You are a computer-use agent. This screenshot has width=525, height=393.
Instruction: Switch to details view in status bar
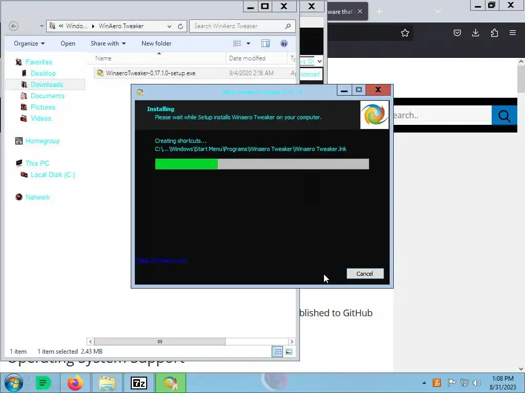click(x=277, y=352)
